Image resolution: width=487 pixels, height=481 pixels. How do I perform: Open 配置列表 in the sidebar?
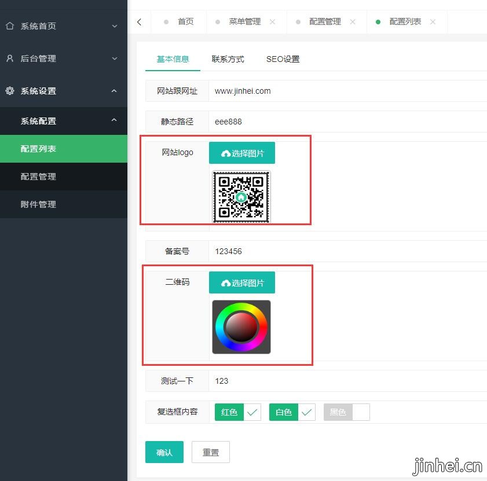pyautogui.click(x=64, y=149)
